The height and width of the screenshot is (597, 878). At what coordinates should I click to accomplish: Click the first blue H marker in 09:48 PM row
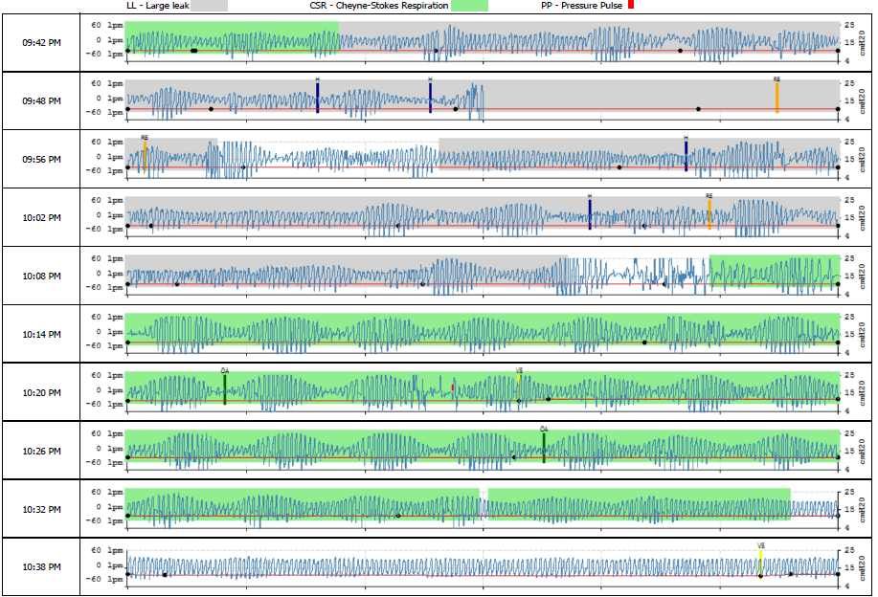317,98
